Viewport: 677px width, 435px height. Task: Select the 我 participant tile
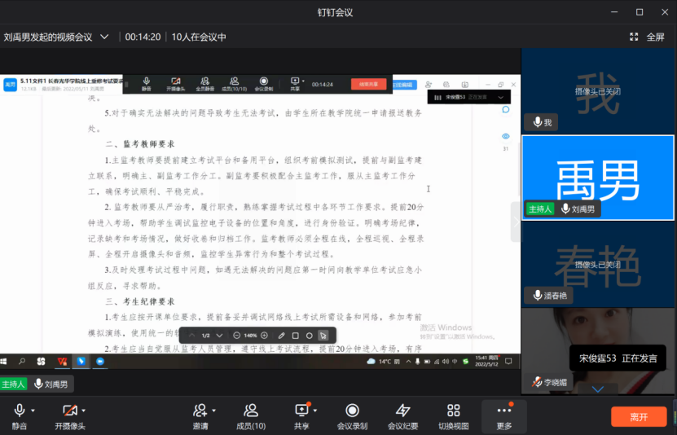coord(597,91)
